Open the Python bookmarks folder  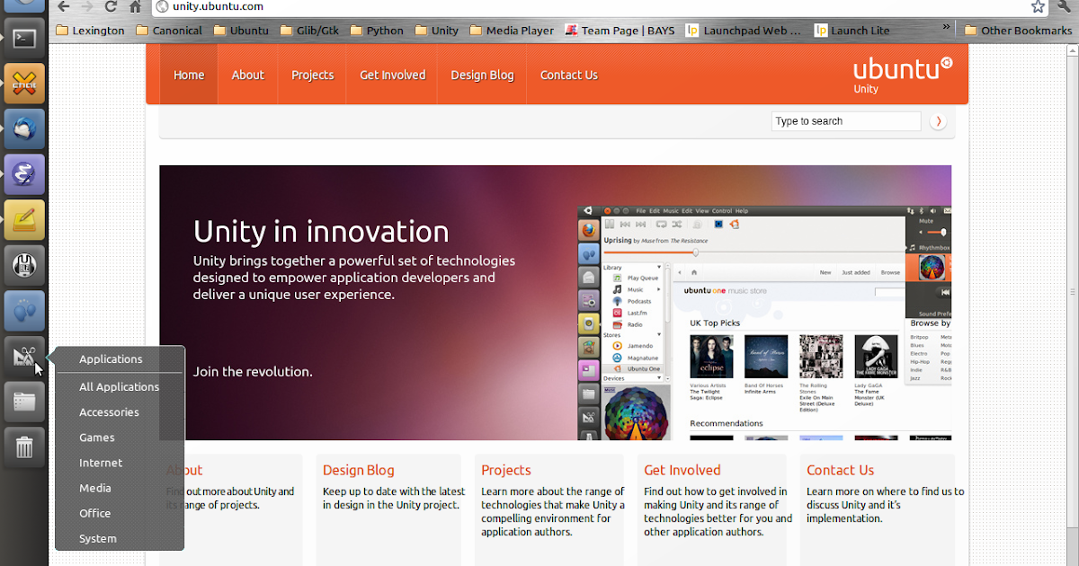pos(377,30)
